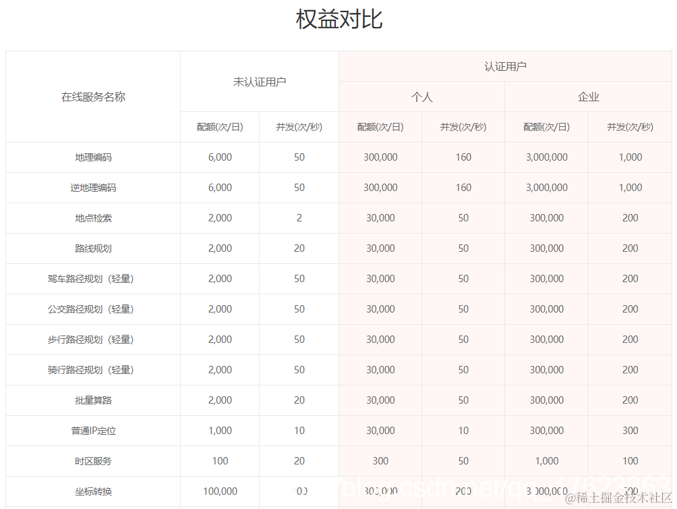The height and width of the screenshot is (509, 677).
Task: Click the 认证用户 column header
Action: click(505, 65)
